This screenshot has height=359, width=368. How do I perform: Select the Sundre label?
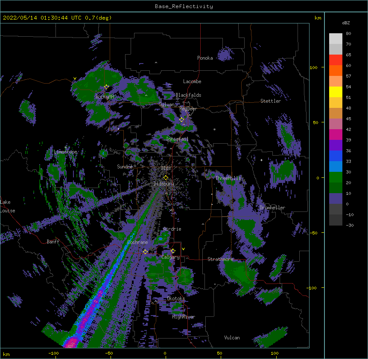125,167
